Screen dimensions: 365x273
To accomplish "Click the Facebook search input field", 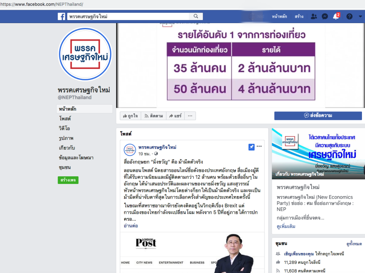I will [129, 16].
